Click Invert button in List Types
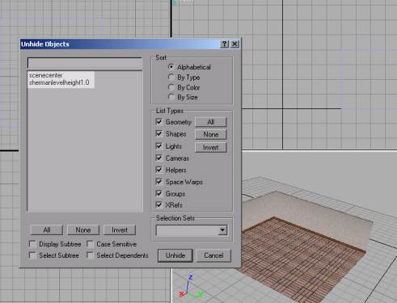 pyautogui.click(x=211, y=147)
